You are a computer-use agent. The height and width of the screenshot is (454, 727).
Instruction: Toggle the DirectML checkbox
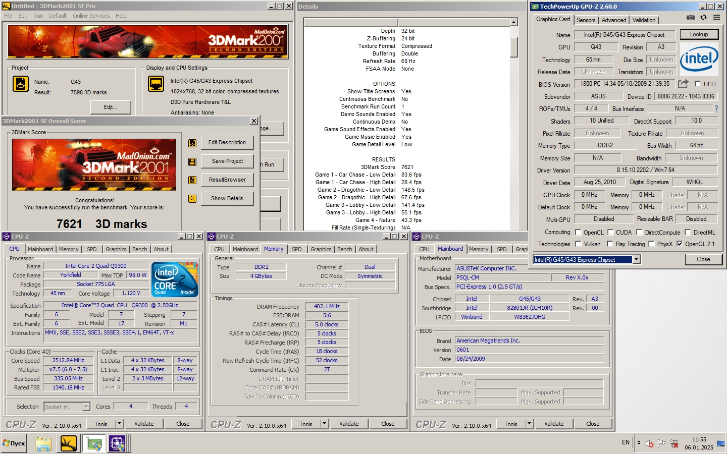click(x=688, y=232)
